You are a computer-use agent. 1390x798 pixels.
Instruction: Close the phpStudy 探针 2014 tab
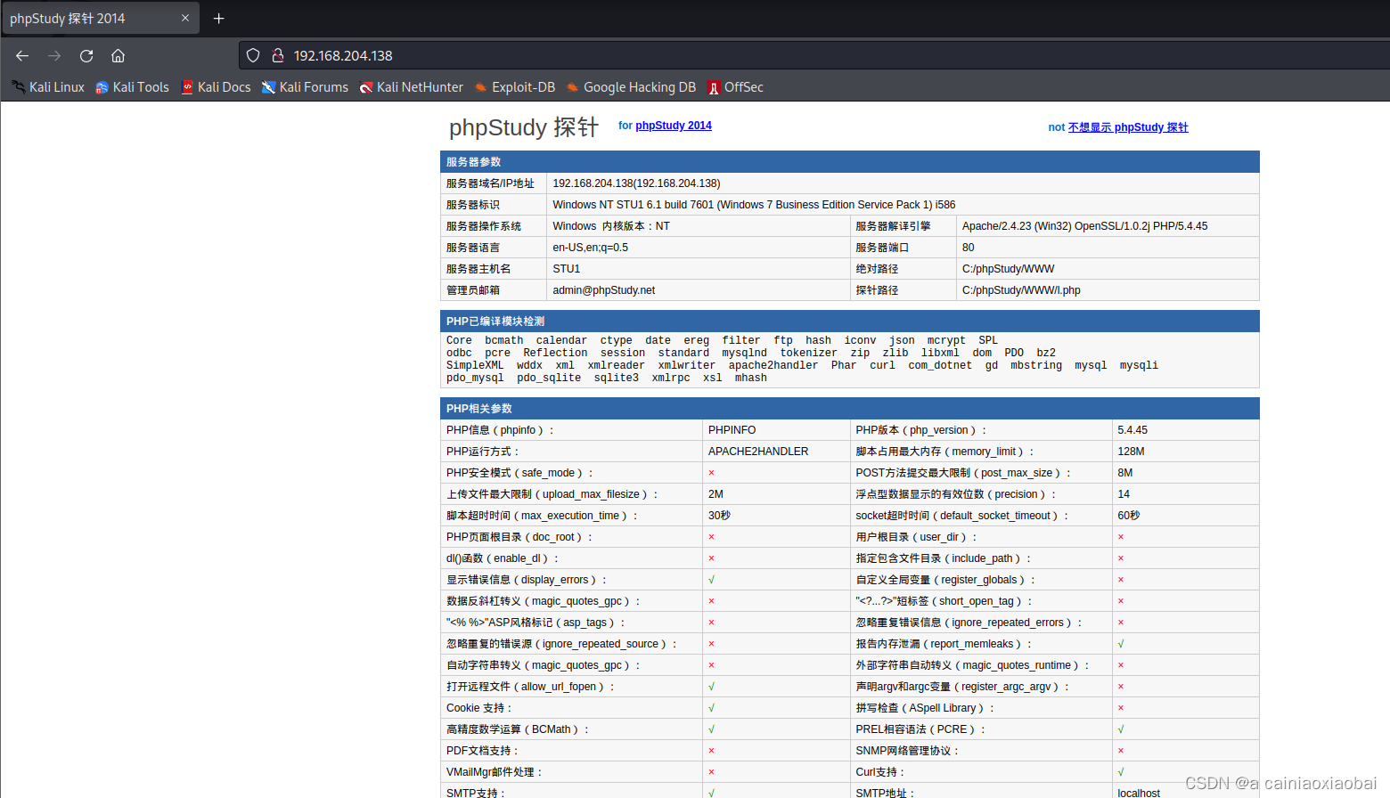coord(185,18)
